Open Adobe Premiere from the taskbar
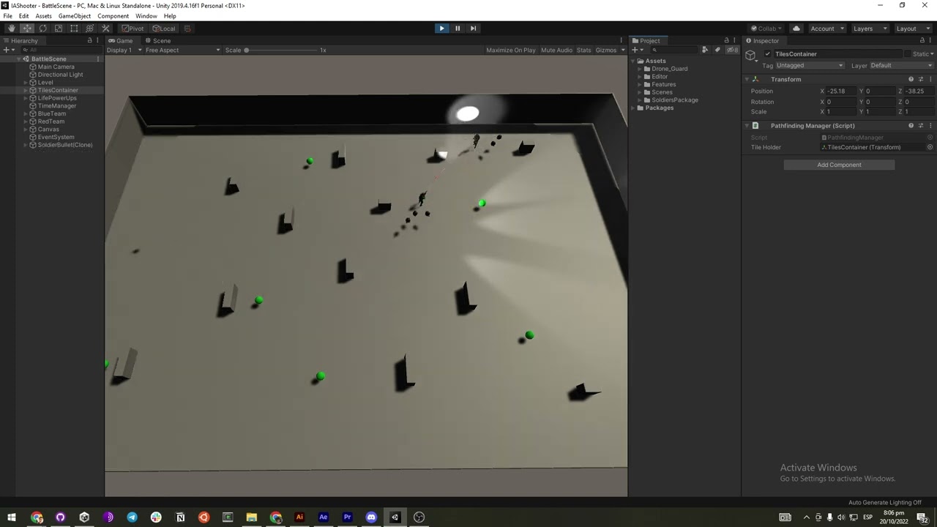The image size is (937, 527). coord(347,517)
